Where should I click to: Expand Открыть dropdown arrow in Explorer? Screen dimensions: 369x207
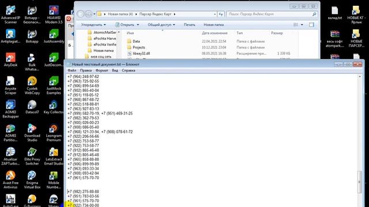138,25
